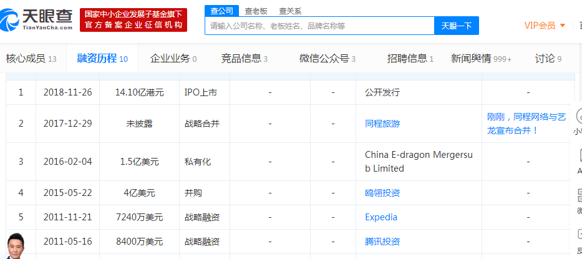Switch to the 查老板 search tab

pyautogui.click(x=256, y=11)
